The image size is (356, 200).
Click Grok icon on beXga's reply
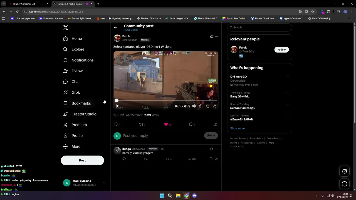click(x=212, y=149)
